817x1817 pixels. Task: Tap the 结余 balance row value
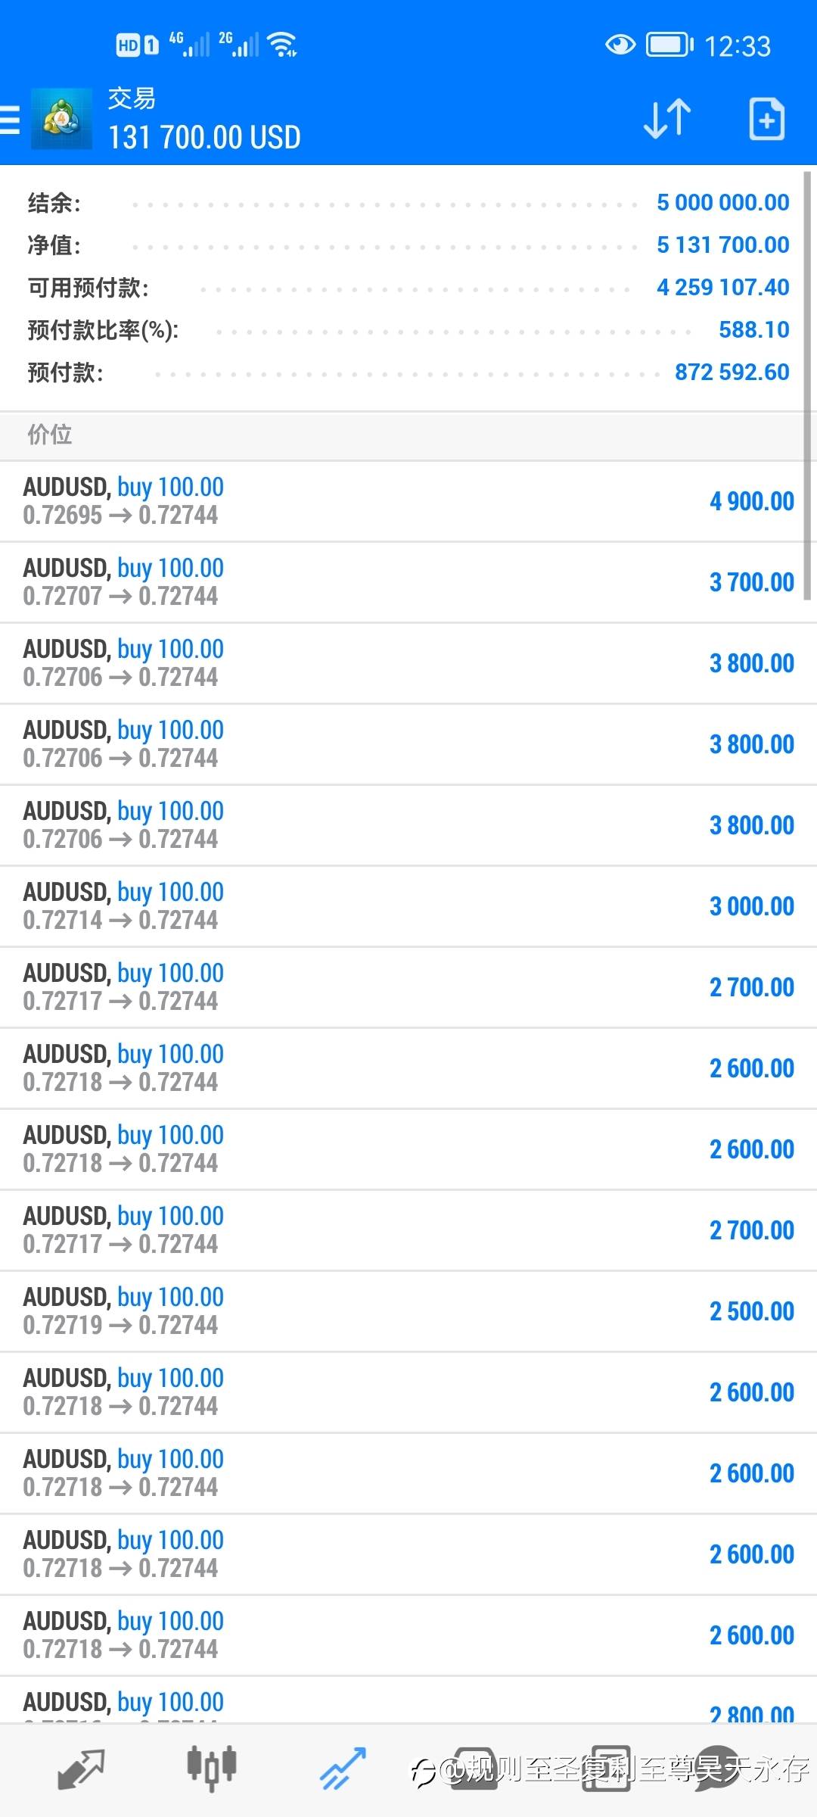coord(722,202)
